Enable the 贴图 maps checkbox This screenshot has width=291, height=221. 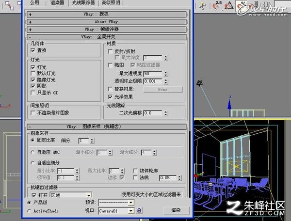coord(110,65)
